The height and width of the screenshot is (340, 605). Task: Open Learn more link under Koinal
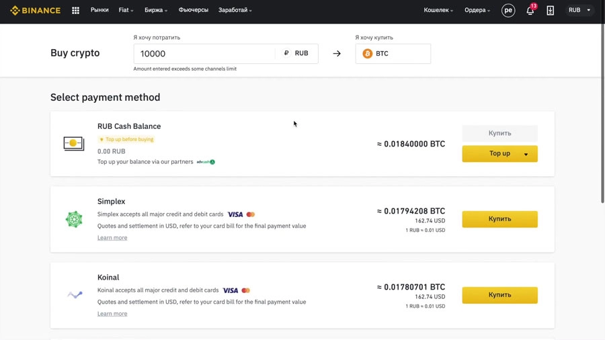[x=112, y=314]
